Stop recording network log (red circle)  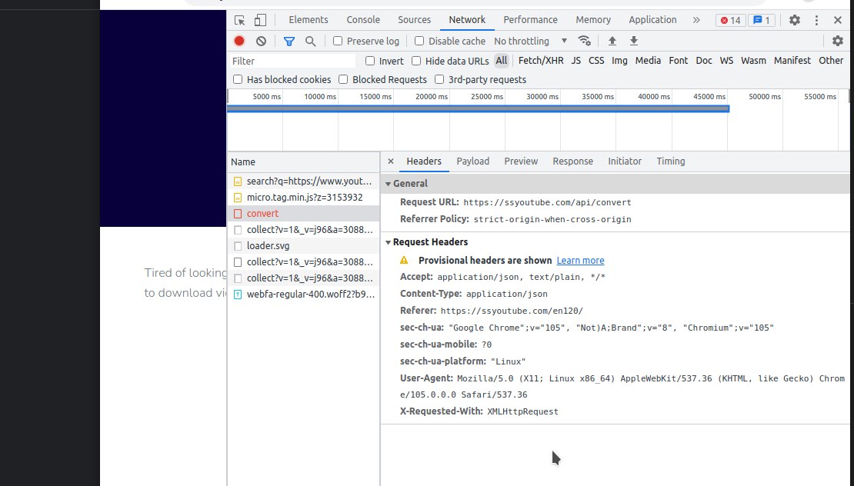tap(239, 41)
